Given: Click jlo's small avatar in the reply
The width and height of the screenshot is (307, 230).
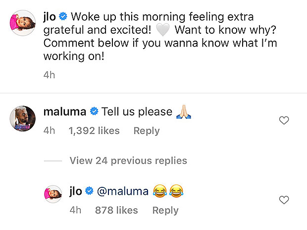Looking at the screenshot, I should (x=54, y=194).
